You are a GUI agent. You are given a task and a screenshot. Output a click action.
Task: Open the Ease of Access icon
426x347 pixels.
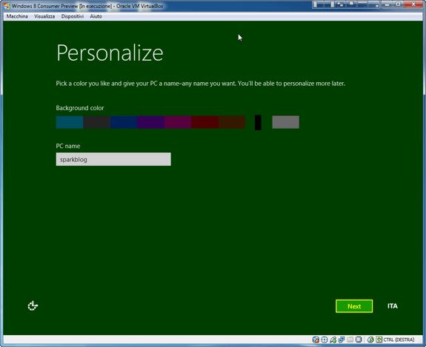click(33, 306)
